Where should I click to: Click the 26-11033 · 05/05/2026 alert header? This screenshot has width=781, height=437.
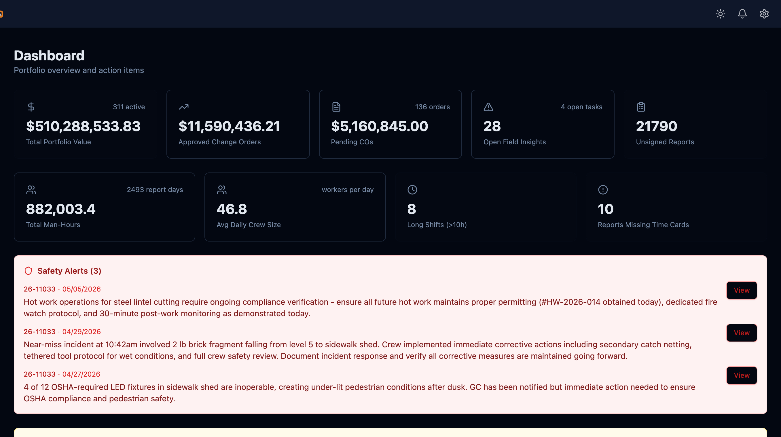click(x=62, y=289)
